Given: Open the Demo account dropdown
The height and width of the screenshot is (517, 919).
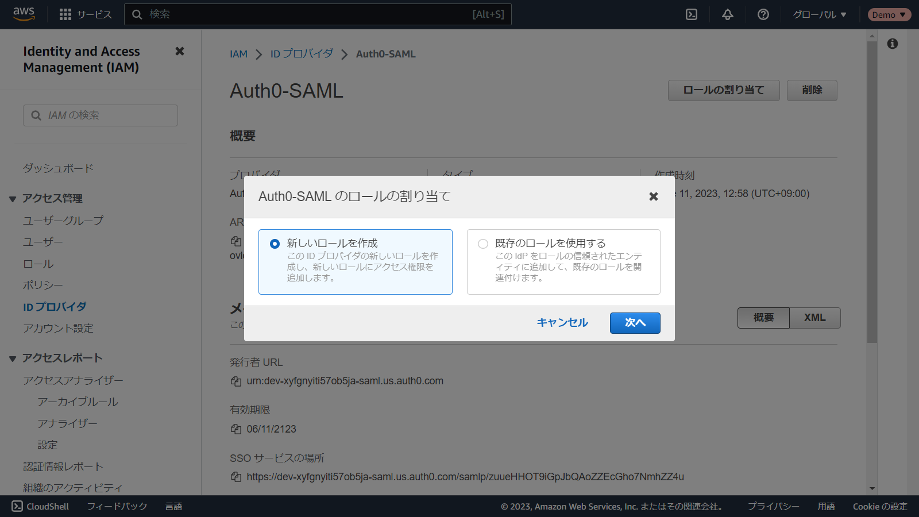Looking at the screenshot, I should [889, 14].
